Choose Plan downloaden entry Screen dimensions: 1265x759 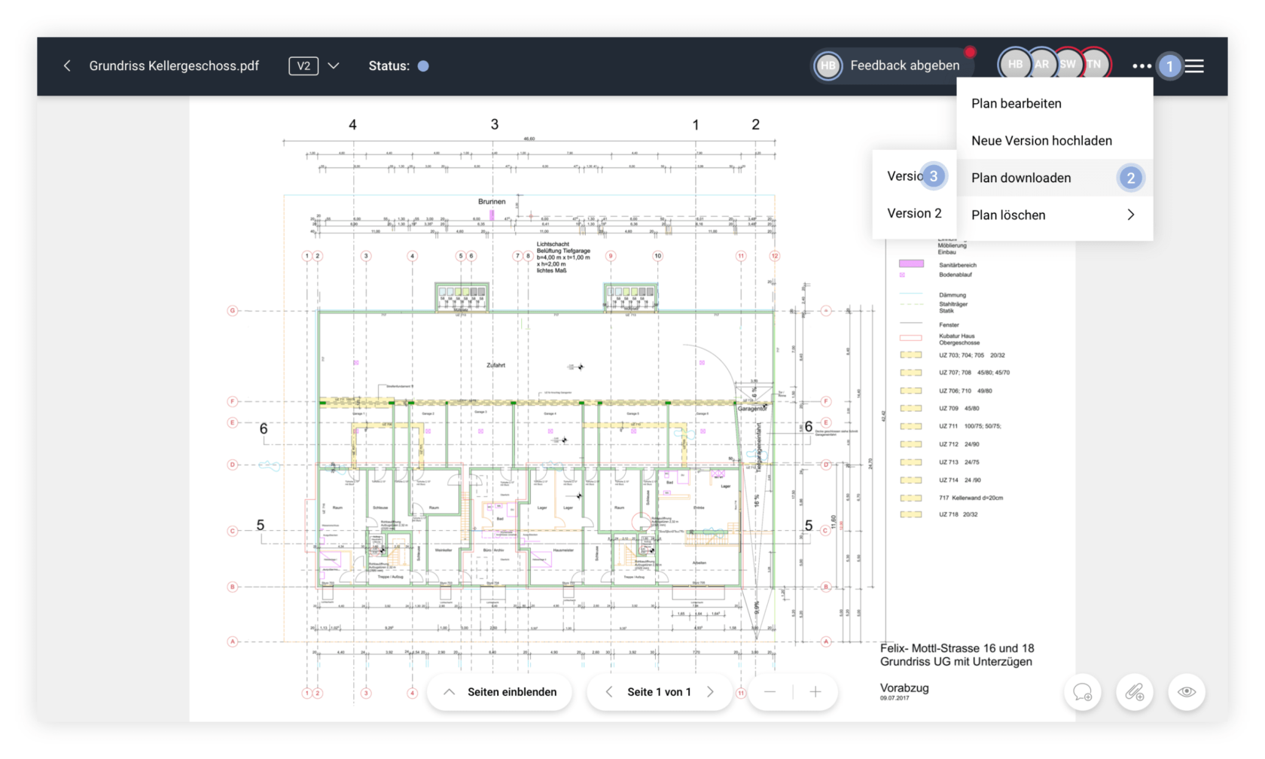click(x=1054, y=178)
